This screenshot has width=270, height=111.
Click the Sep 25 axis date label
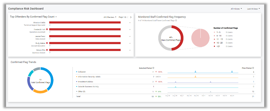click(x=196, y=95)
